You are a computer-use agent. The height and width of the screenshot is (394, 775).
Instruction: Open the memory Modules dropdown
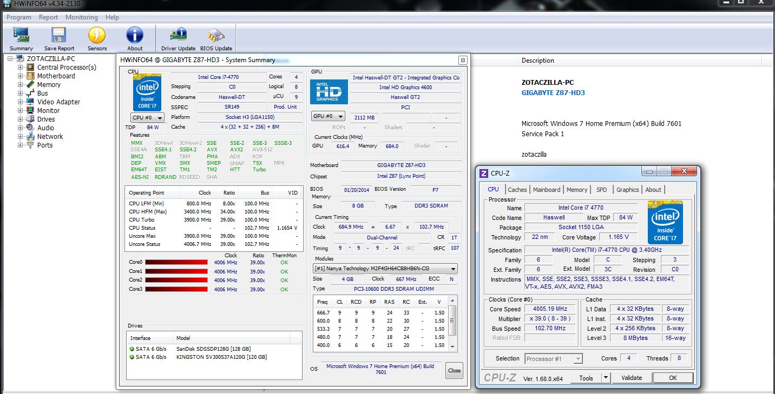pyautogui.click(x=385, y=269)
